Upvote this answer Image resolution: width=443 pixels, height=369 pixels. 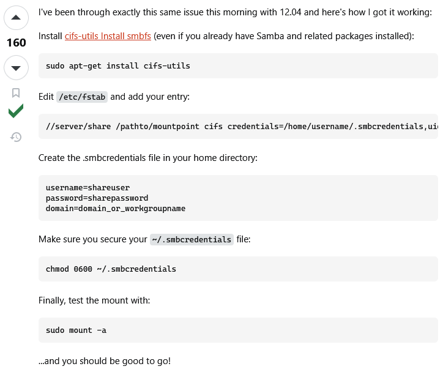pos(16,18)
